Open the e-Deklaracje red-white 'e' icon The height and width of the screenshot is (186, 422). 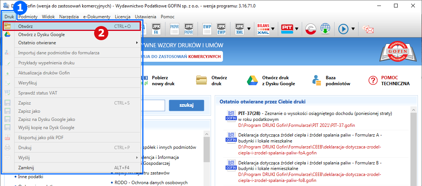(311, 28)
